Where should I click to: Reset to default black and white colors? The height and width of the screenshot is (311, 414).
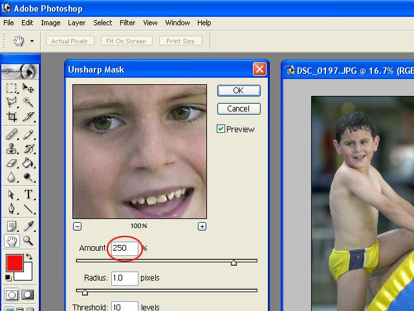[8, 278]
